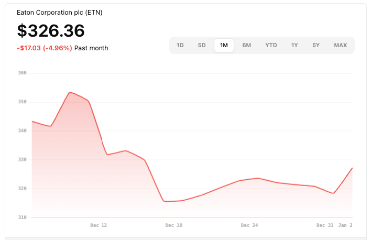The width and height of the screenshot is (371, 240).
Task: Click the Dec 31 date axis label
Action: click(325, 225)
